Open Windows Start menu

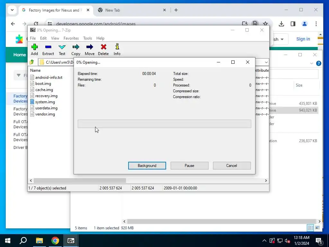tap(8, 241)
